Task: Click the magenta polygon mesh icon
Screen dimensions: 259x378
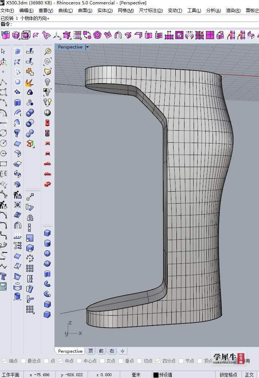Action: pos(98,35)
